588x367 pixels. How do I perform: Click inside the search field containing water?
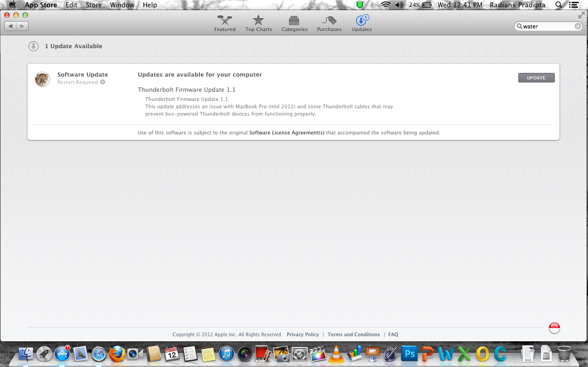tap(548, 26)
